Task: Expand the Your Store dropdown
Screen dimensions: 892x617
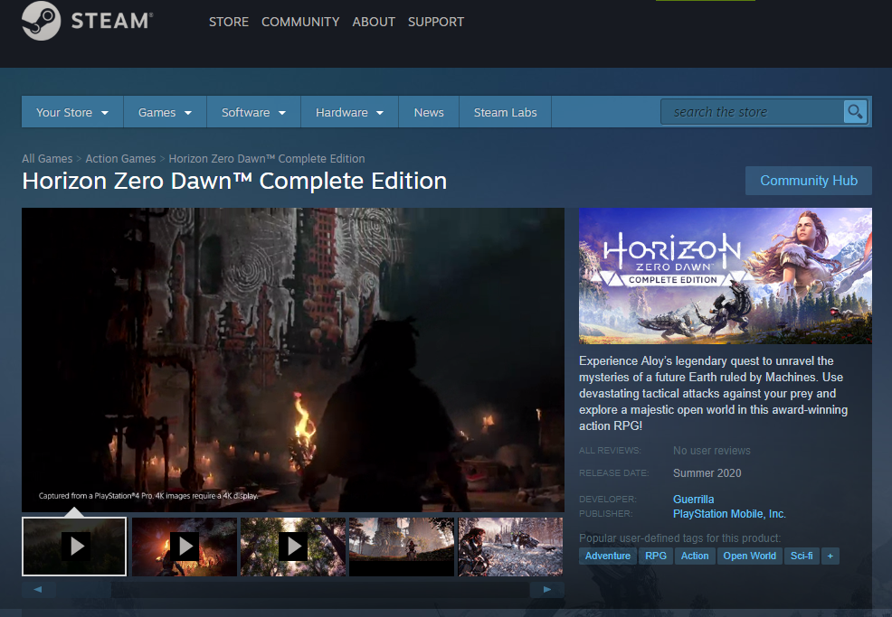Action: [x=72, y=113]
